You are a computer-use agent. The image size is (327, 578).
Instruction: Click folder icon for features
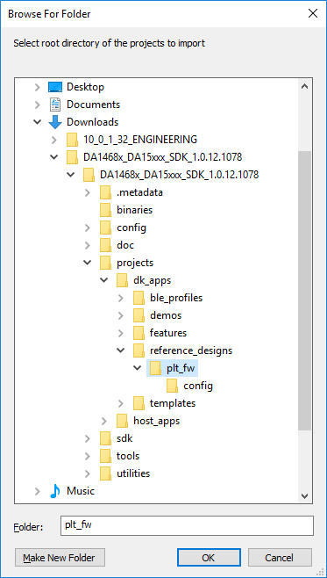139,333
